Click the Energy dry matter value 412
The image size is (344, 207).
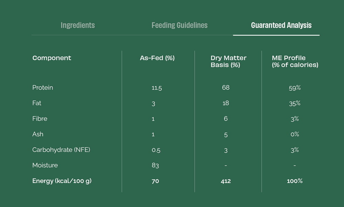[x=226, y=181]
